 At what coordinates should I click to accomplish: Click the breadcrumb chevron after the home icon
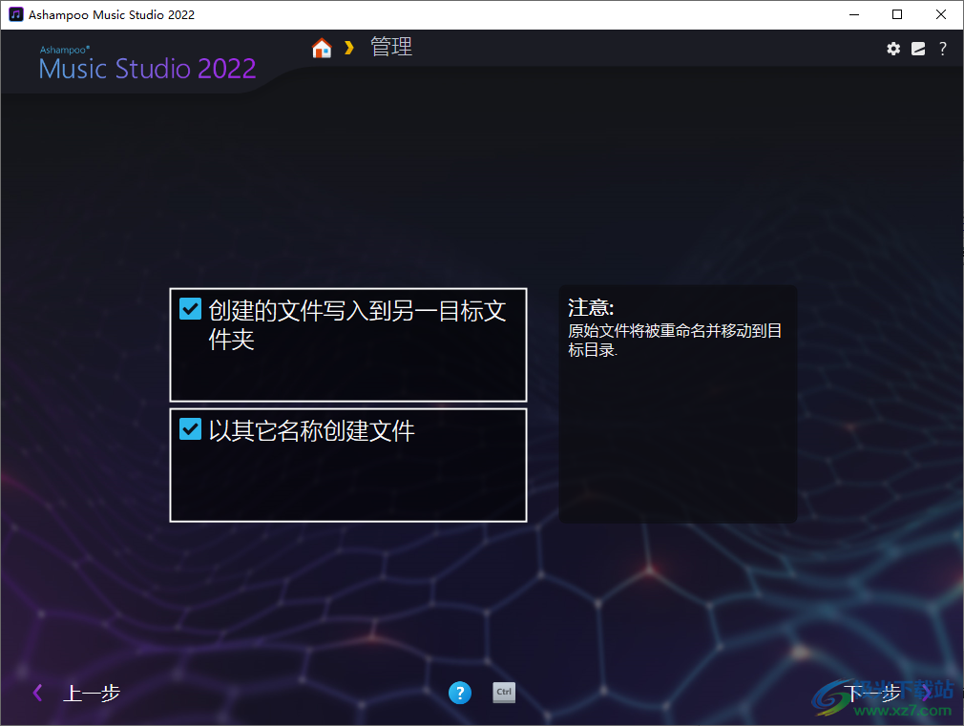point(348,46)
